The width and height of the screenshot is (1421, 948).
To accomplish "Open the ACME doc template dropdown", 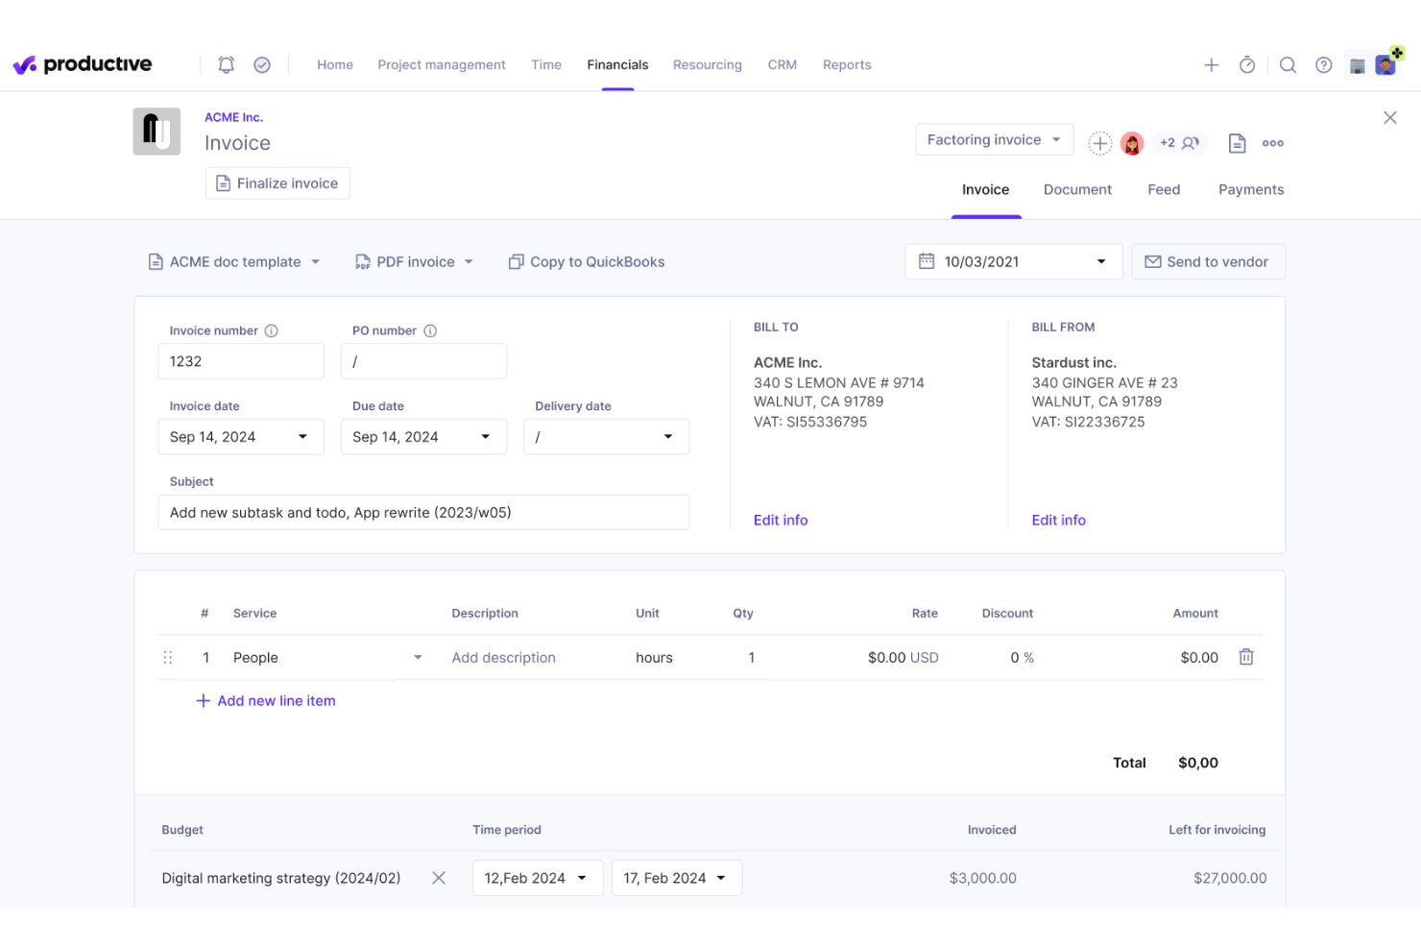I will coord(234,262).
